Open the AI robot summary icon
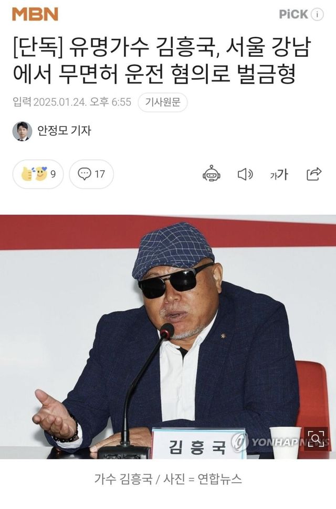 click(212, 174)
